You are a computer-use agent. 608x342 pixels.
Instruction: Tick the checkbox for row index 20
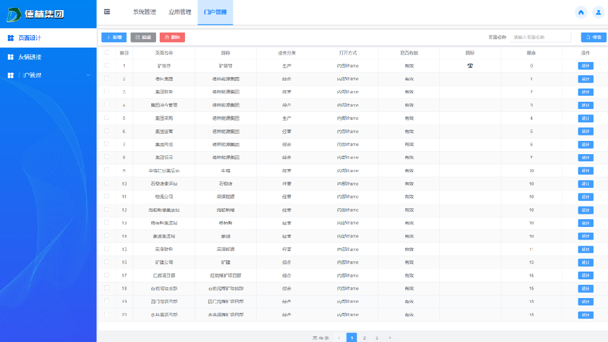(107, 314)
